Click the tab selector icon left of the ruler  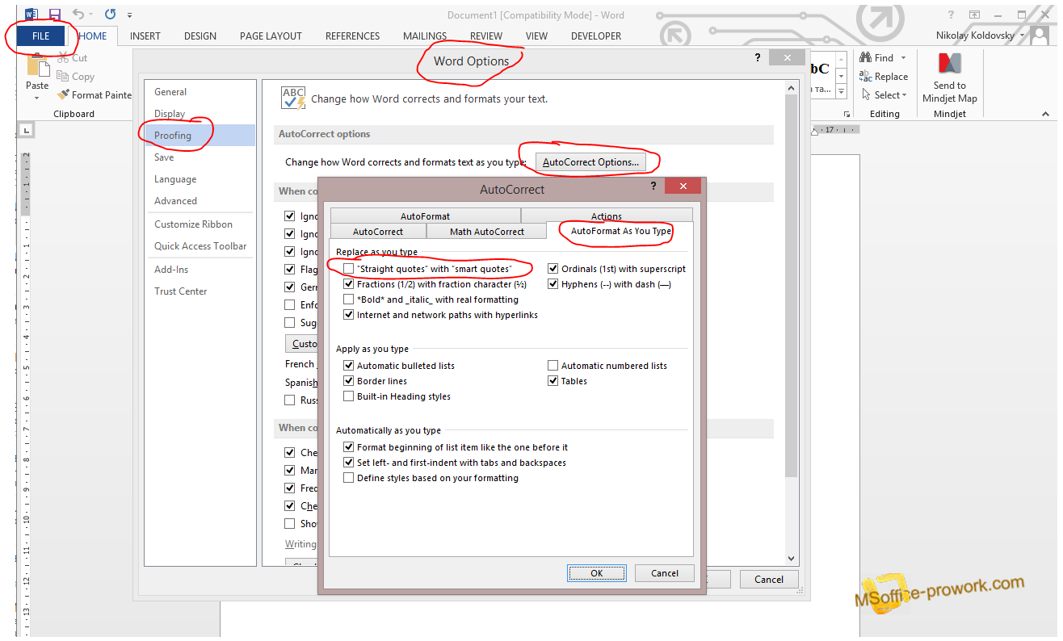coord(26,130)
